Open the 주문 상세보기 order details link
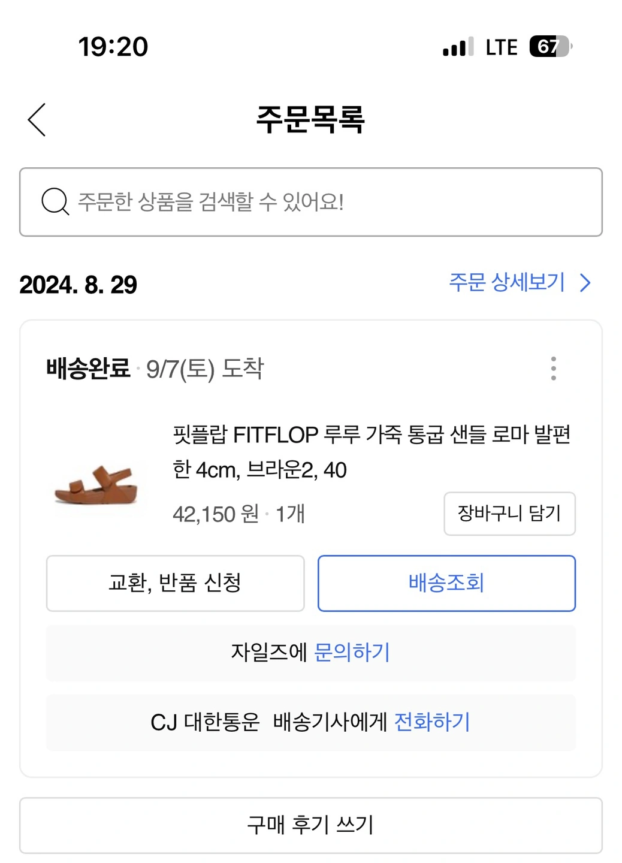622x863 pixels. point(507,282)
